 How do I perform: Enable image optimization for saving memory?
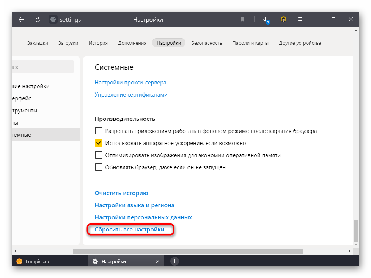point(98,155)
